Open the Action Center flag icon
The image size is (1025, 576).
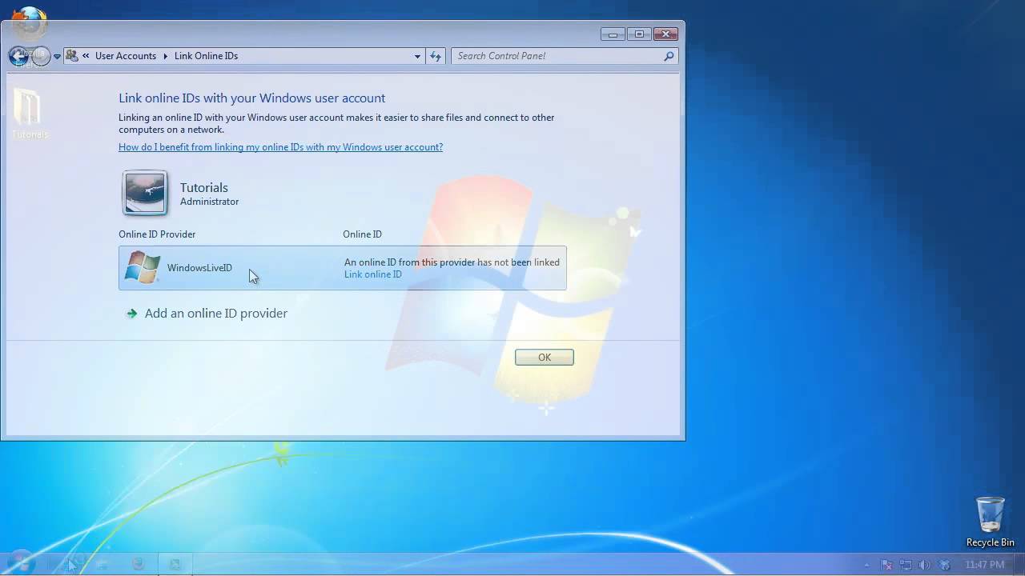(886, 565)
